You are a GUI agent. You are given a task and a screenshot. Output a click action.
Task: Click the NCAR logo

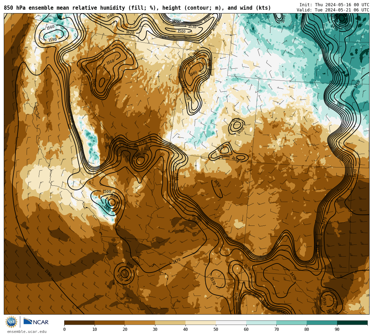pos(36,321)
